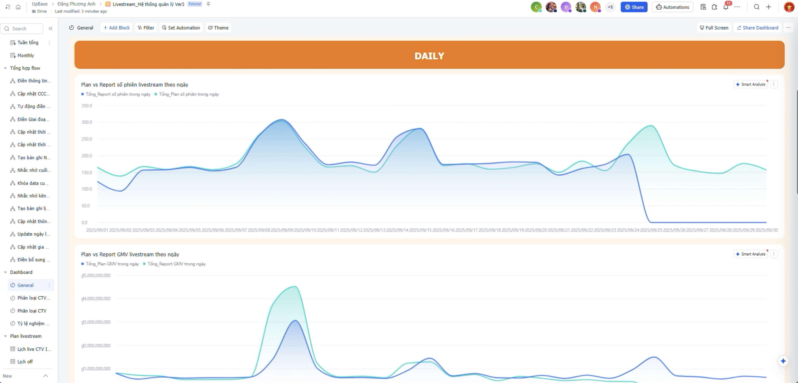Click the blue Share button
The height and width of the screenshot is (383, 798).
click(634, 7)
